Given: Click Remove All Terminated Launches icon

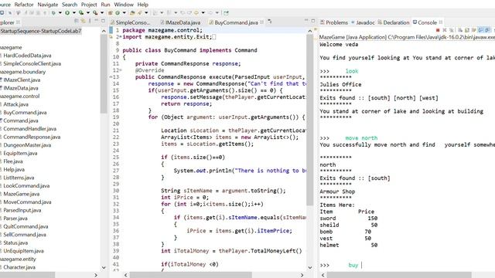Looking at the screenshot, I should click(452, 30).
